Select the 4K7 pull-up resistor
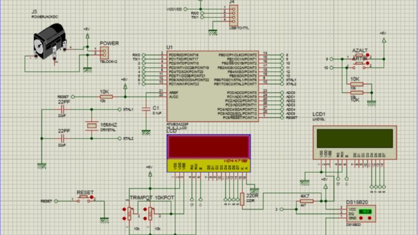 [307, 201]
